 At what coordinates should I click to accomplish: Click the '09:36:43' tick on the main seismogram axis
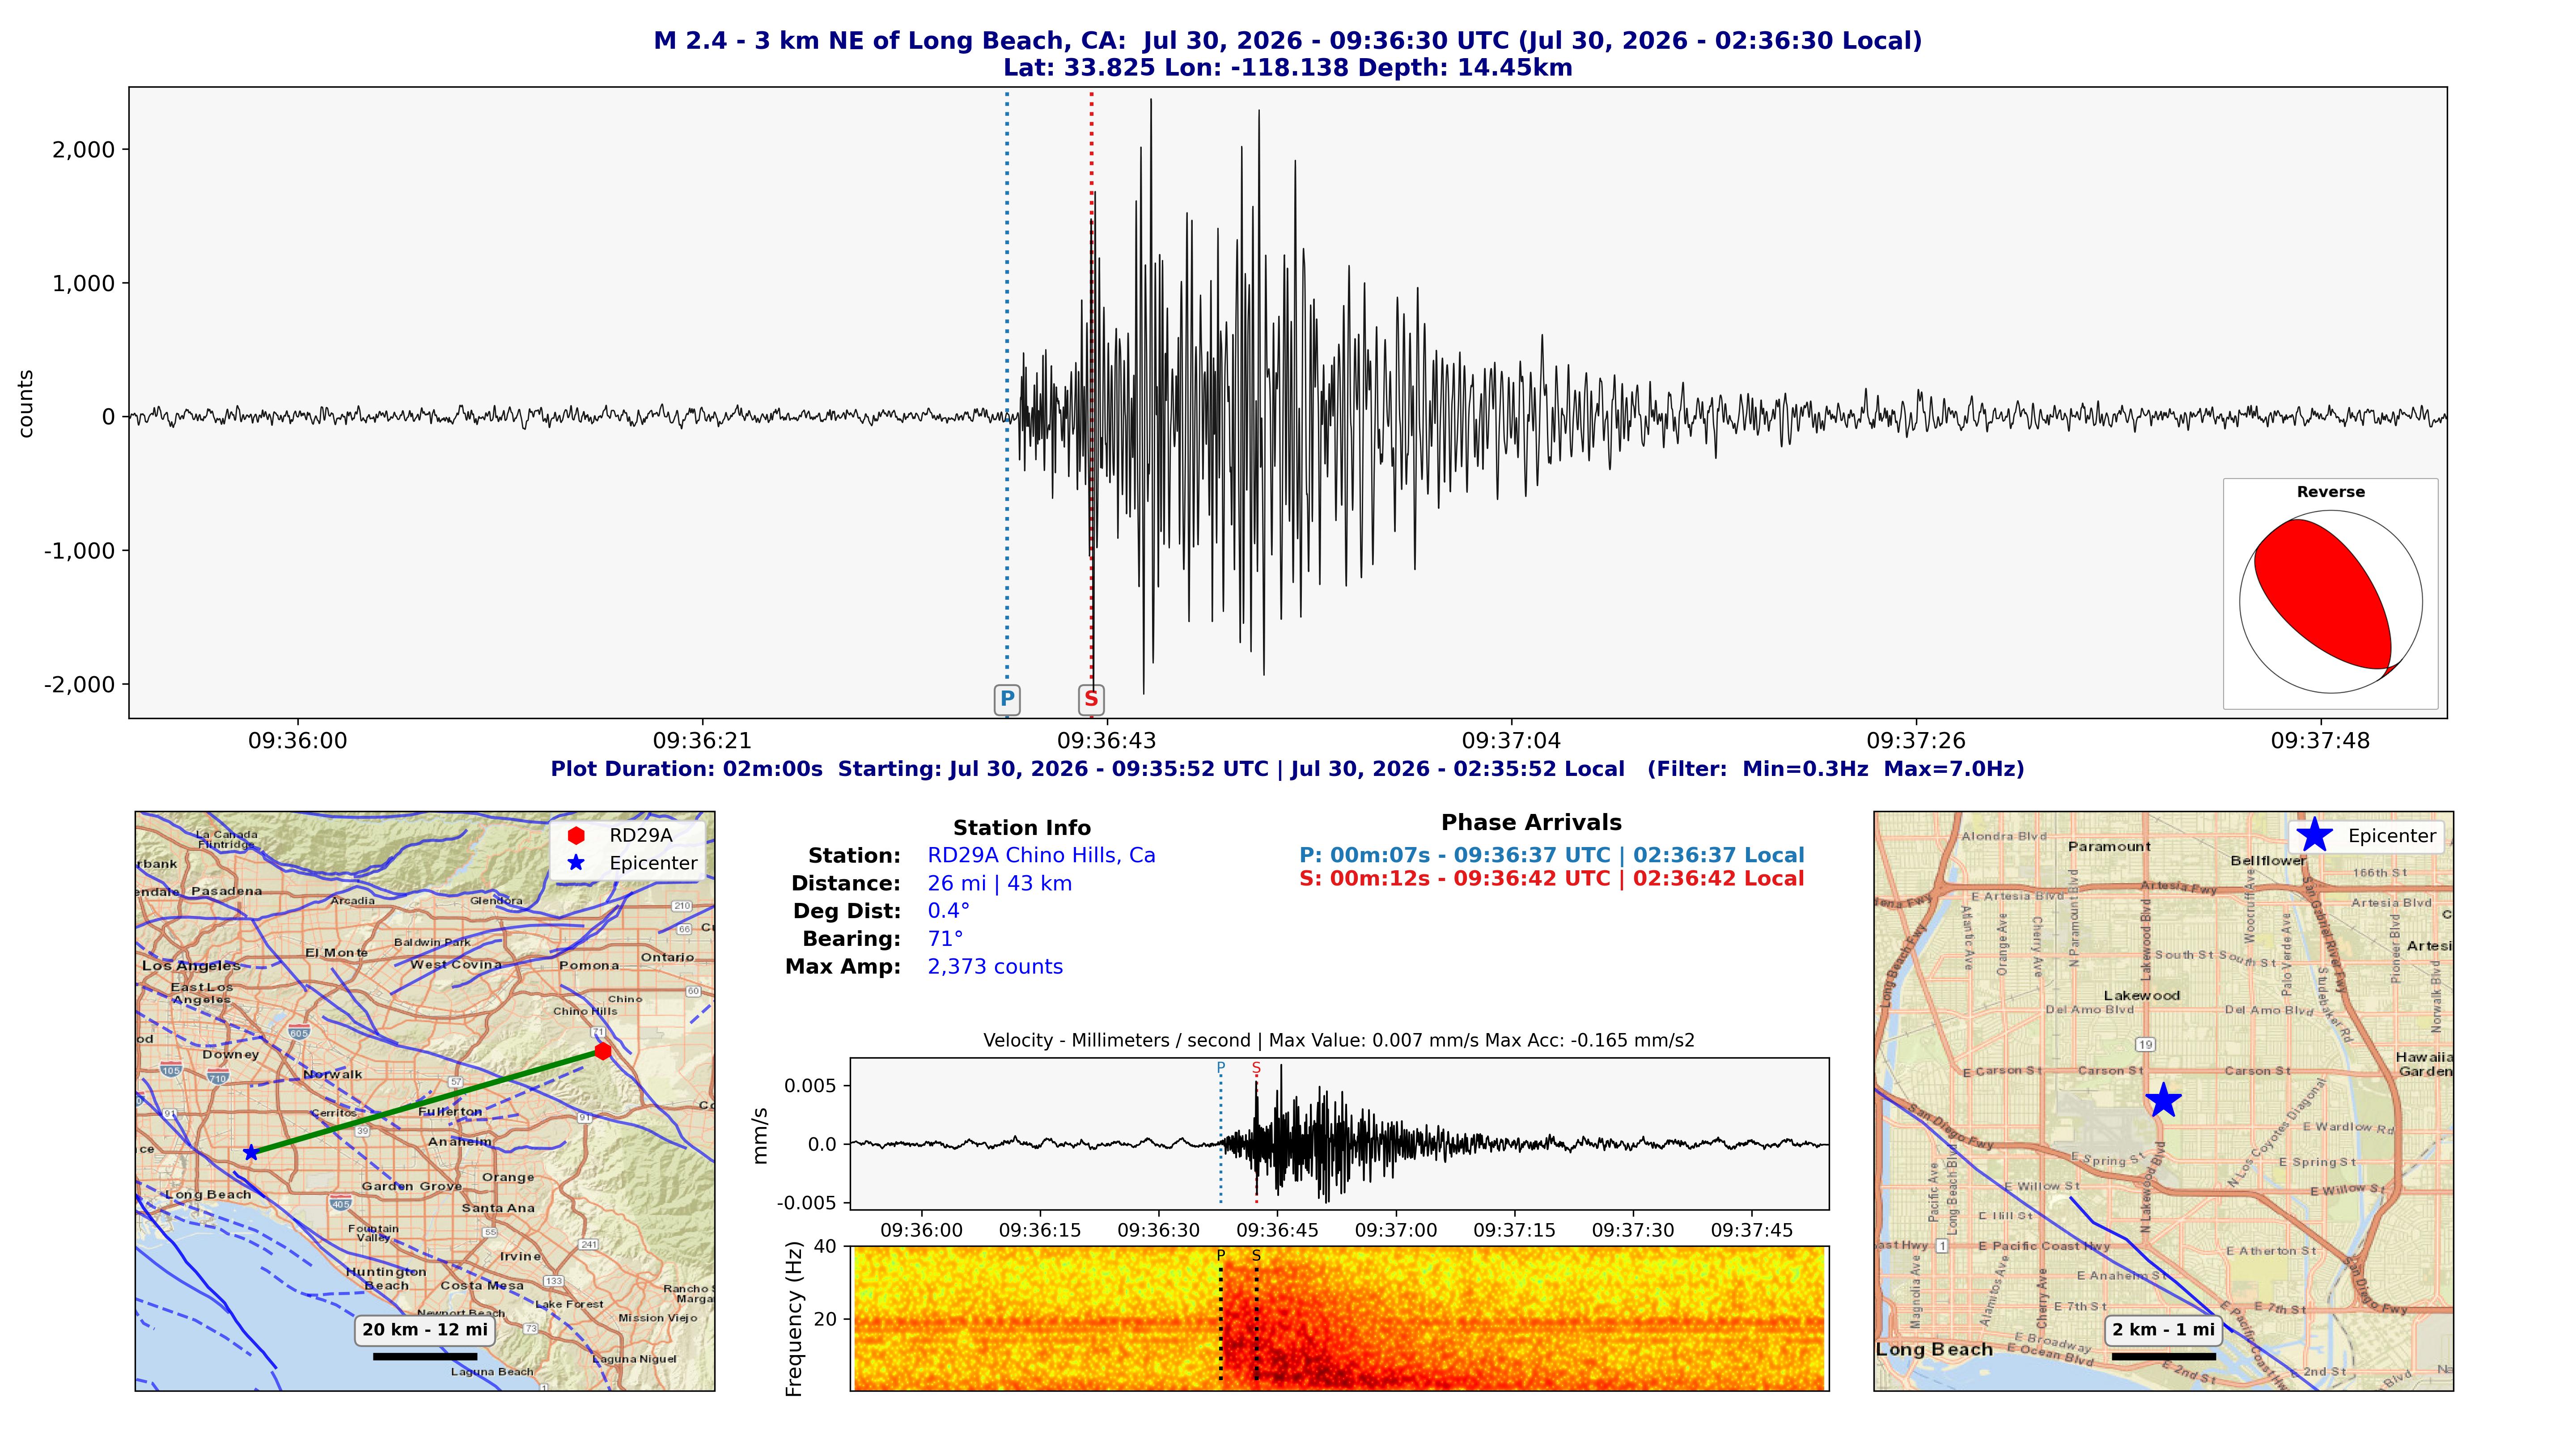(x=1107, y=741)
